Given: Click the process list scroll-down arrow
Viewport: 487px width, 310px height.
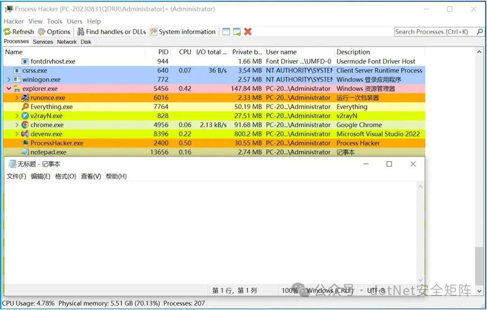Looking at the screenshot, I should [479, 291].
